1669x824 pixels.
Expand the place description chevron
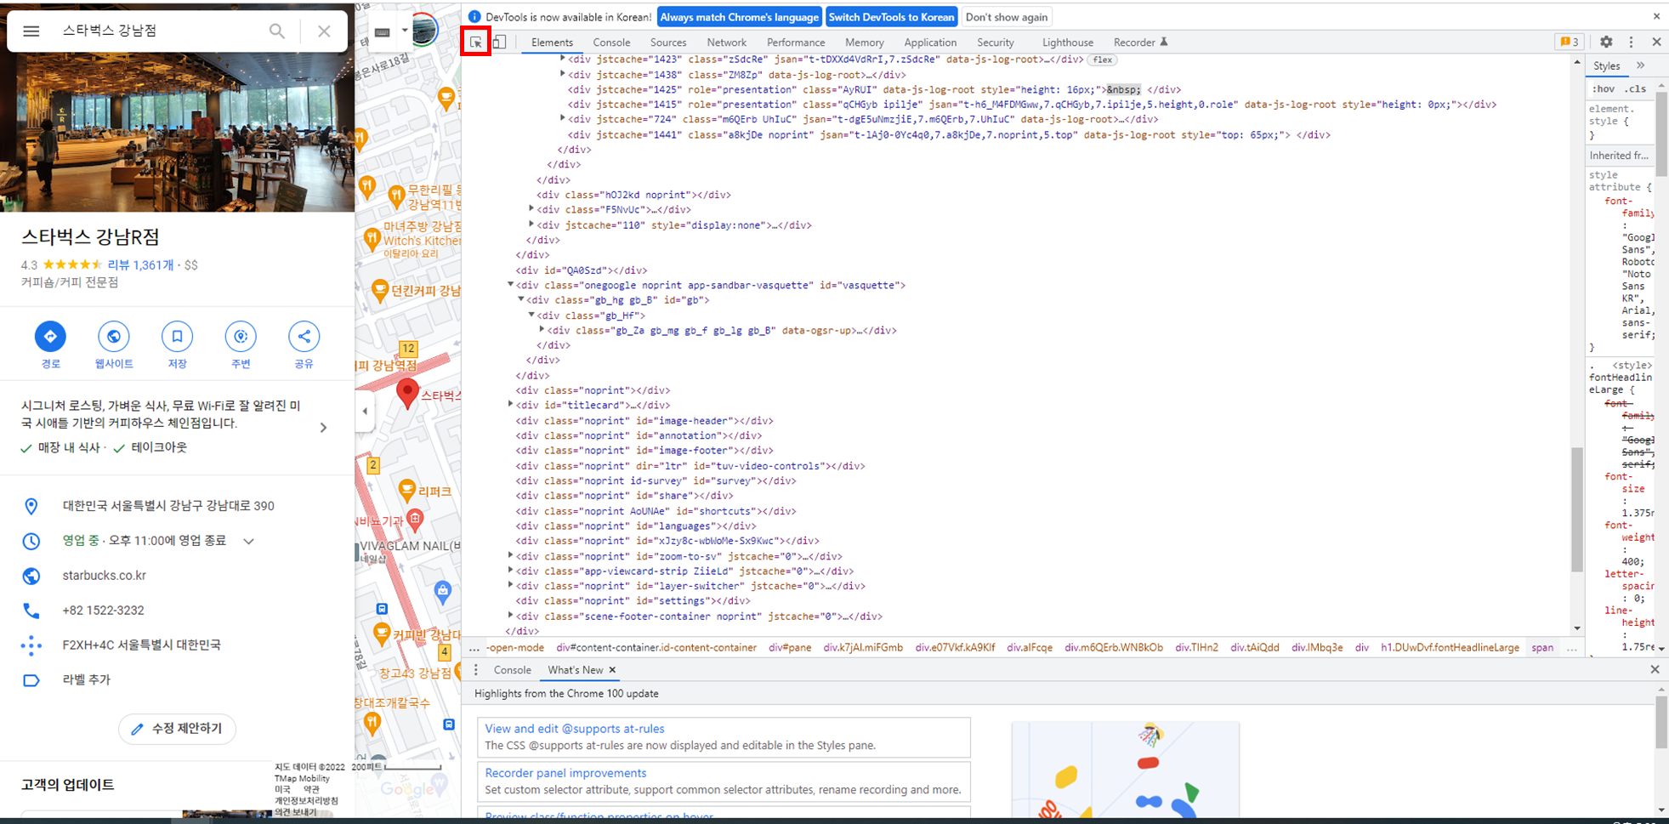tap(323, 428)
